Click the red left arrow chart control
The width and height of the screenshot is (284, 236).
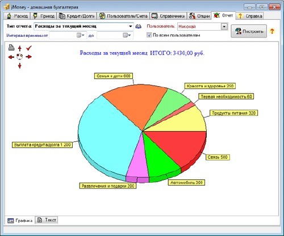[x=11, y=57]
